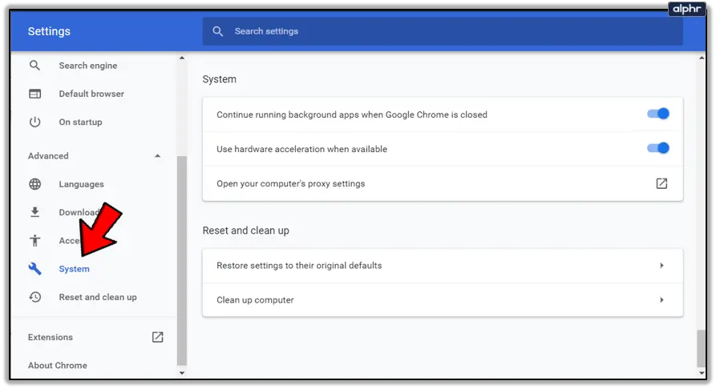Viewport: 716px width, 389px height.
Task: Select On startup in the sidebar
Action: pyautogui.click(x=80, y=122)
